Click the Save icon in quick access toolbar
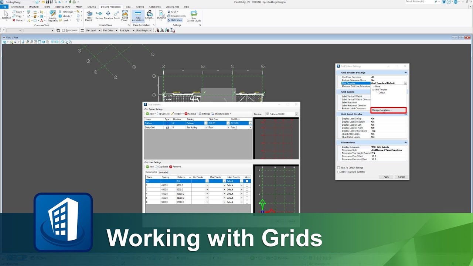The width and height of the screenshot is (473, 266). 47,2
